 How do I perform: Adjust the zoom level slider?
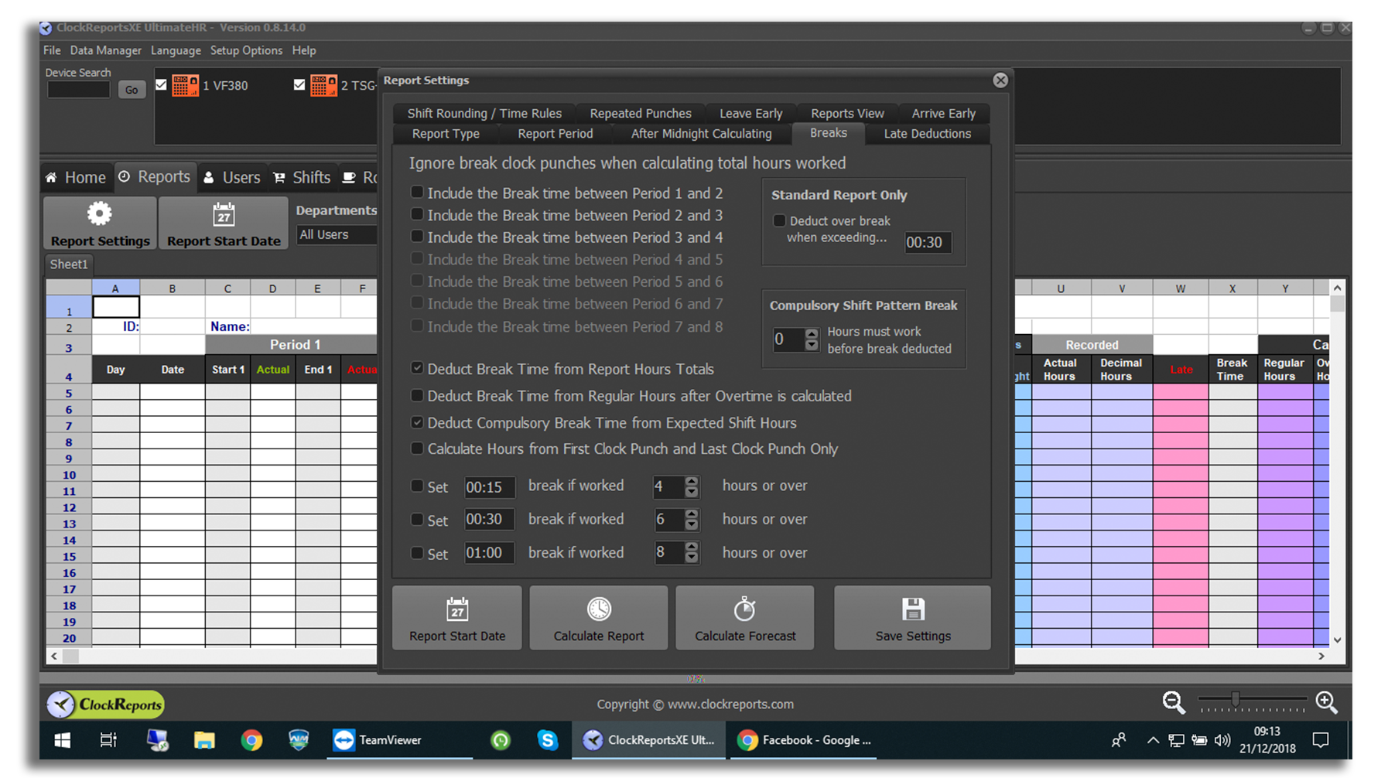[x=1236, y=700]
